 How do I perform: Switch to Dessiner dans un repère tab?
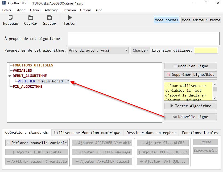[x=151, y=133]
